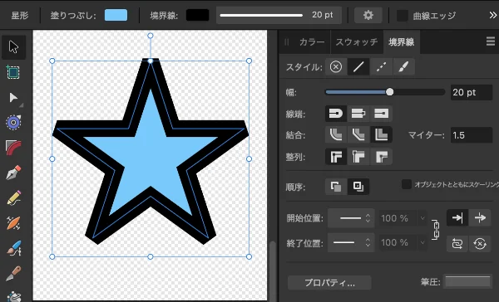Select the Move tool arrow
This screenshot has height=302, width=499.
coord(13,47)
